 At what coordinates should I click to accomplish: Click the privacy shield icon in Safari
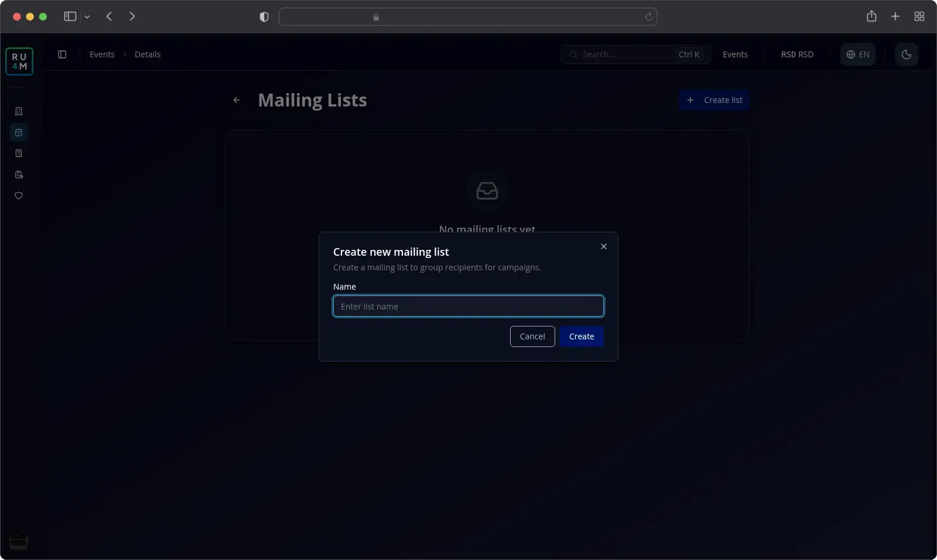tap(264, 17)
